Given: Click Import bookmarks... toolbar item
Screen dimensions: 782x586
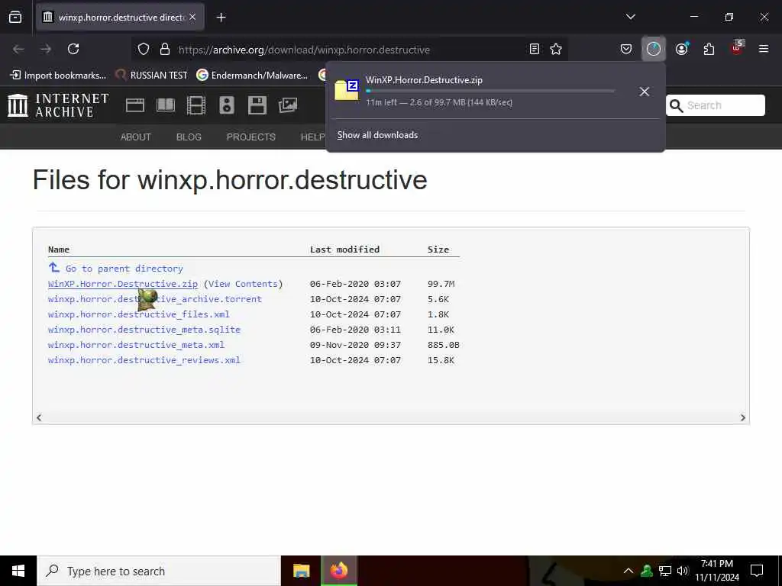Looking at the screenshot, I should (x=58, y=76).
